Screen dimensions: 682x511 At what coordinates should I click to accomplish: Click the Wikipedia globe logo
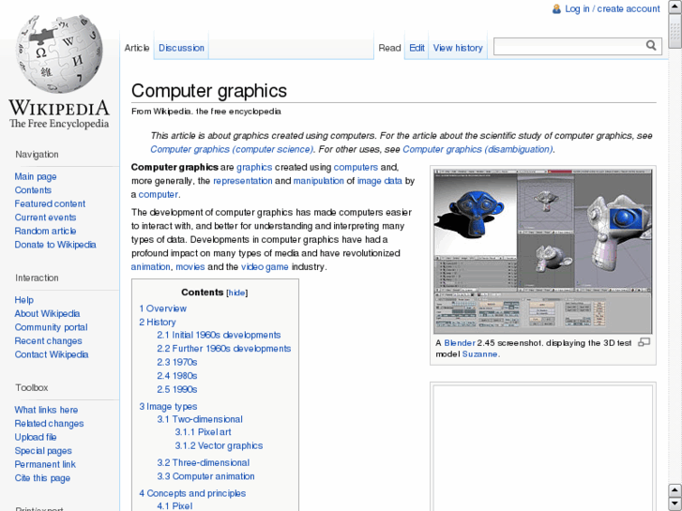pyautogui.click(x=59, y=53)
